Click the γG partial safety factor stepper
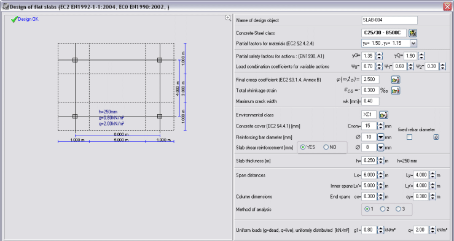This screenshot has width=454, height=241. tap(379, 56)
